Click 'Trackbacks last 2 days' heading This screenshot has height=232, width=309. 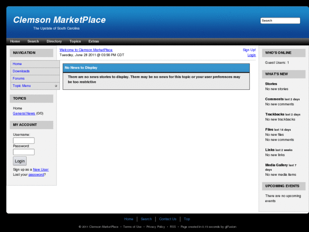pyautogui.click(x=283, y=115)
